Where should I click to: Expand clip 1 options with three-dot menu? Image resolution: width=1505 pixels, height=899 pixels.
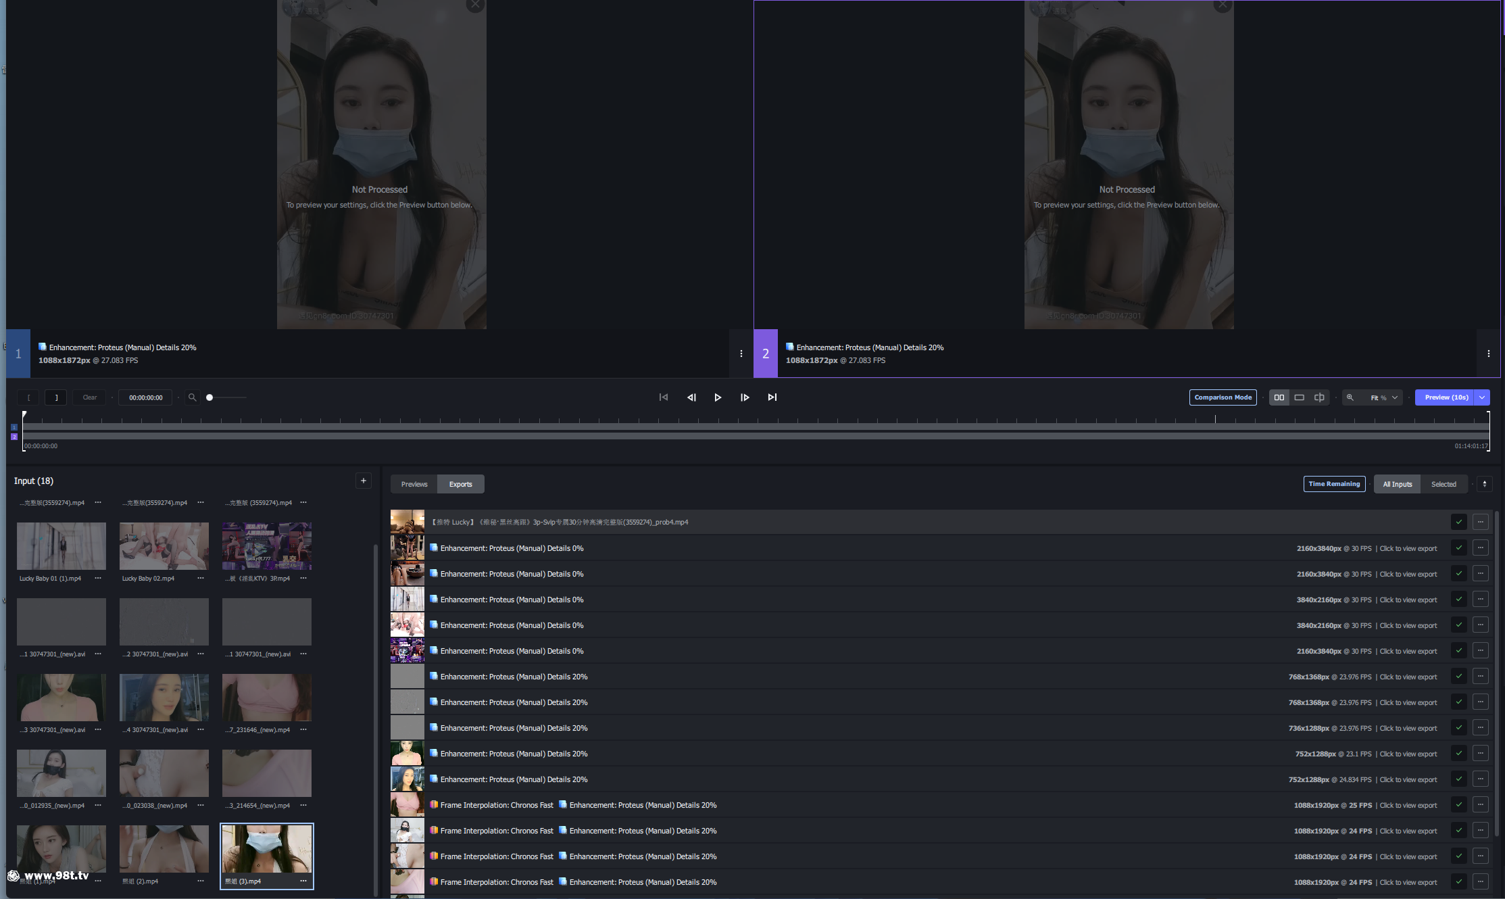click(741, 353)
